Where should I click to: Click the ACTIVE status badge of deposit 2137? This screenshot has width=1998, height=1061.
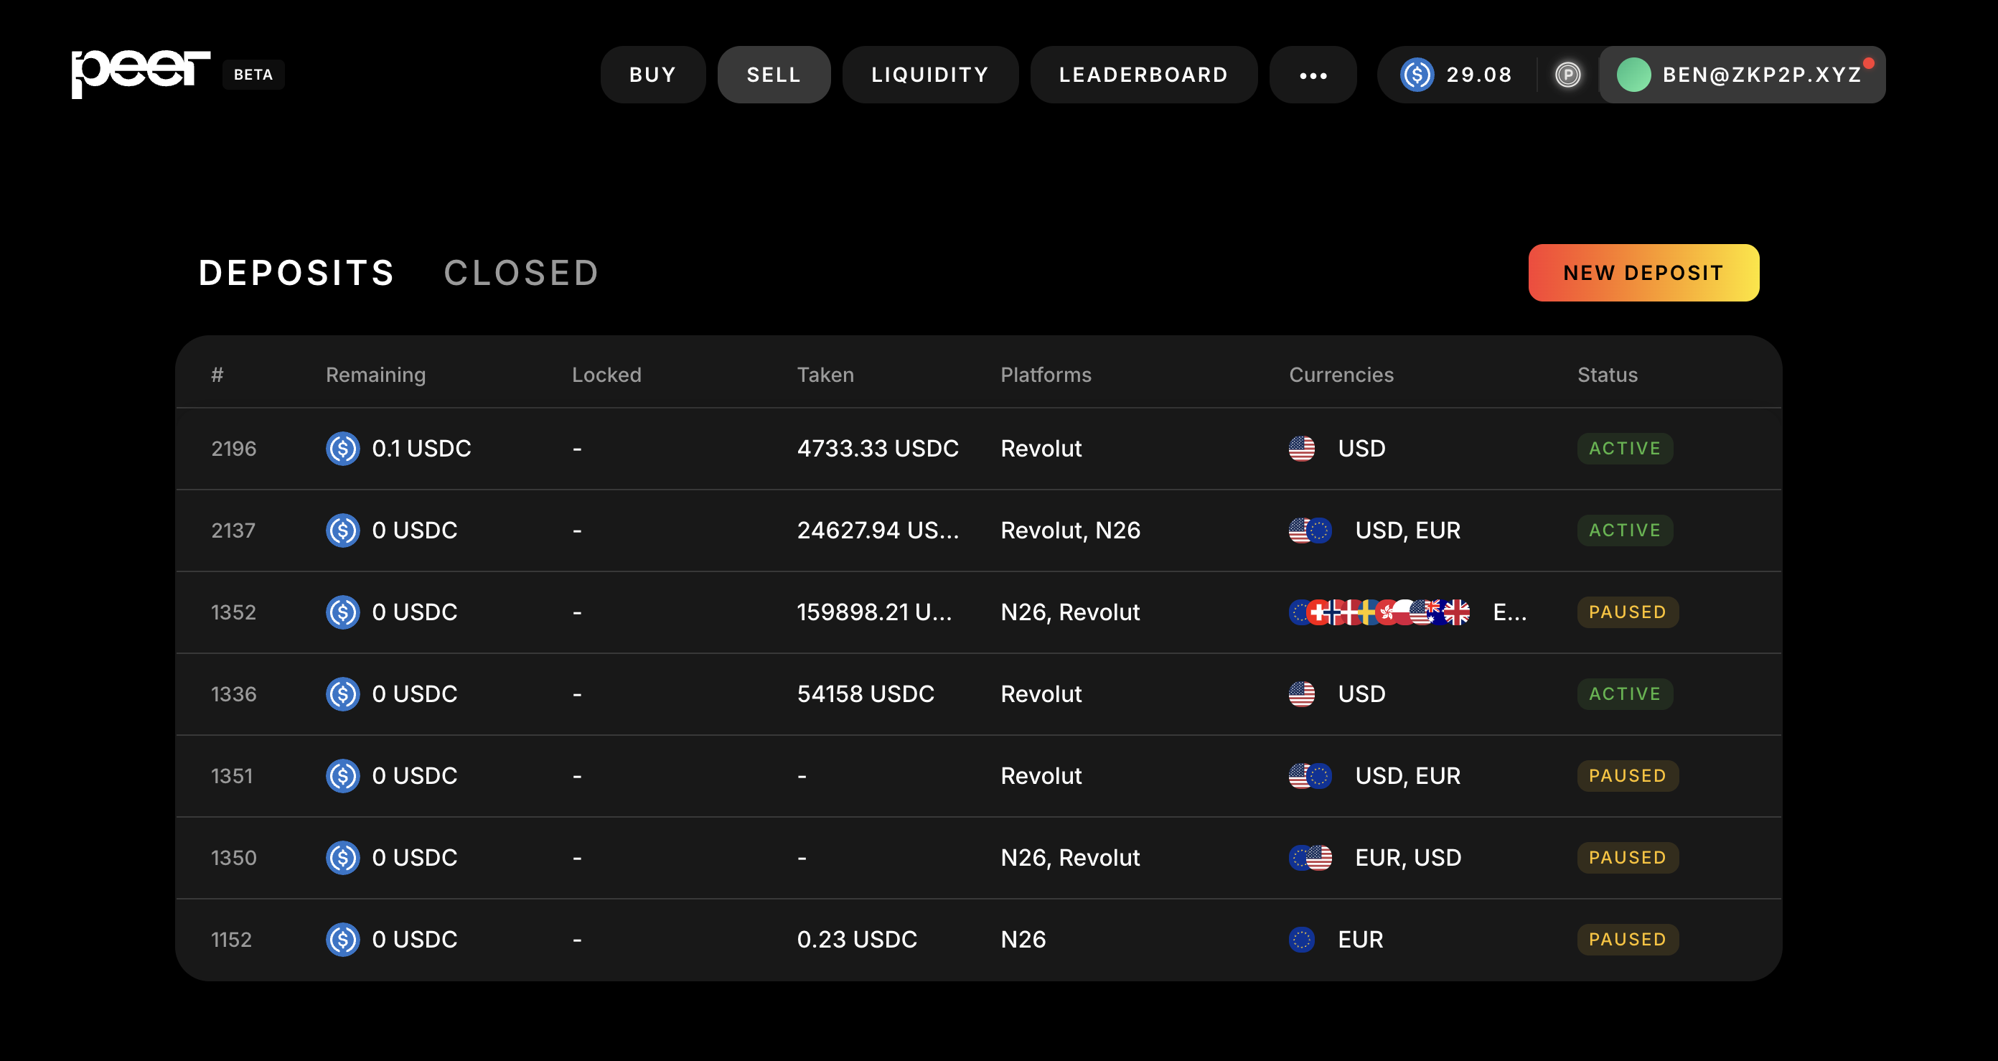pos(1624,530)
